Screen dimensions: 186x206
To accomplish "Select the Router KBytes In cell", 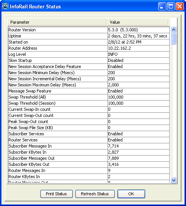I will [x=58, y=177].
